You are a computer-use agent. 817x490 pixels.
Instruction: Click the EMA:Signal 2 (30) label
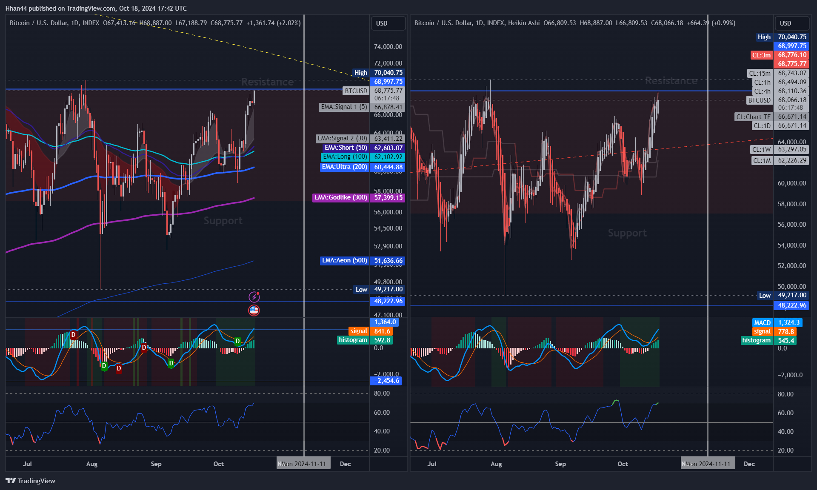[x=360, y=139]
